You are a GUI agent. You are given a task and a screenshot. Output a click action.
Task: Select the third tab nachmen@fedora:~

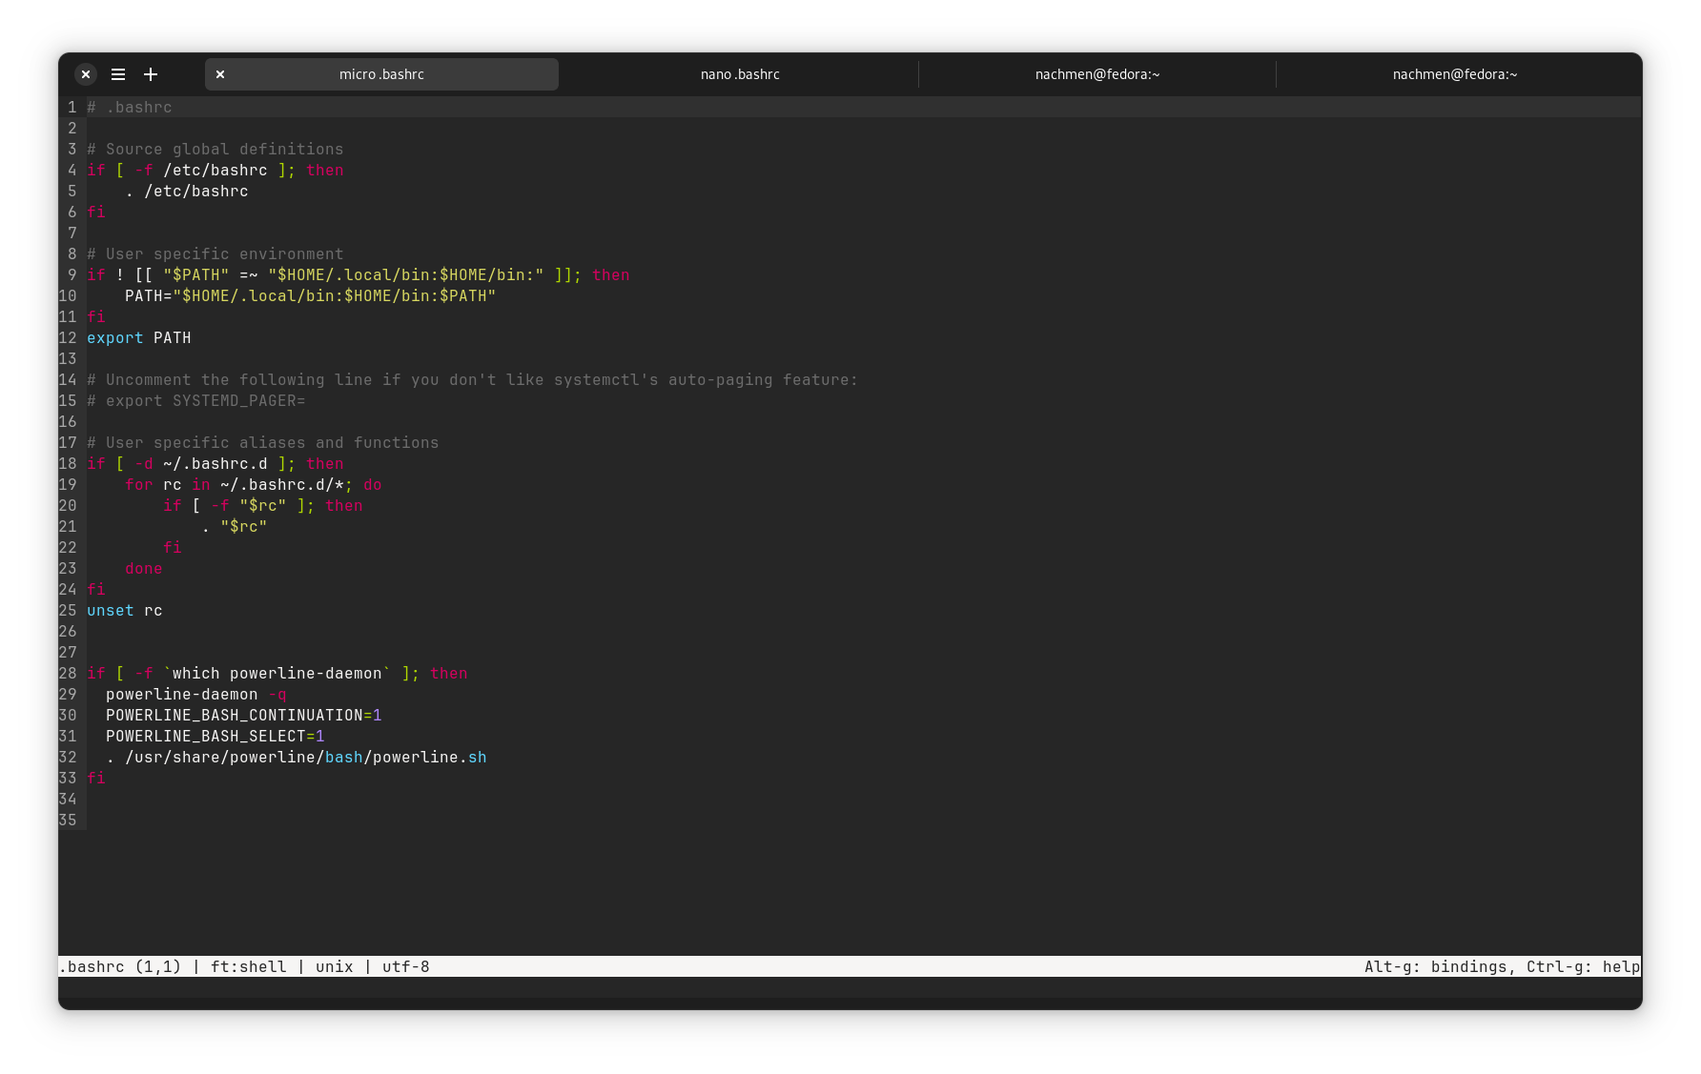coord(1096,74)
